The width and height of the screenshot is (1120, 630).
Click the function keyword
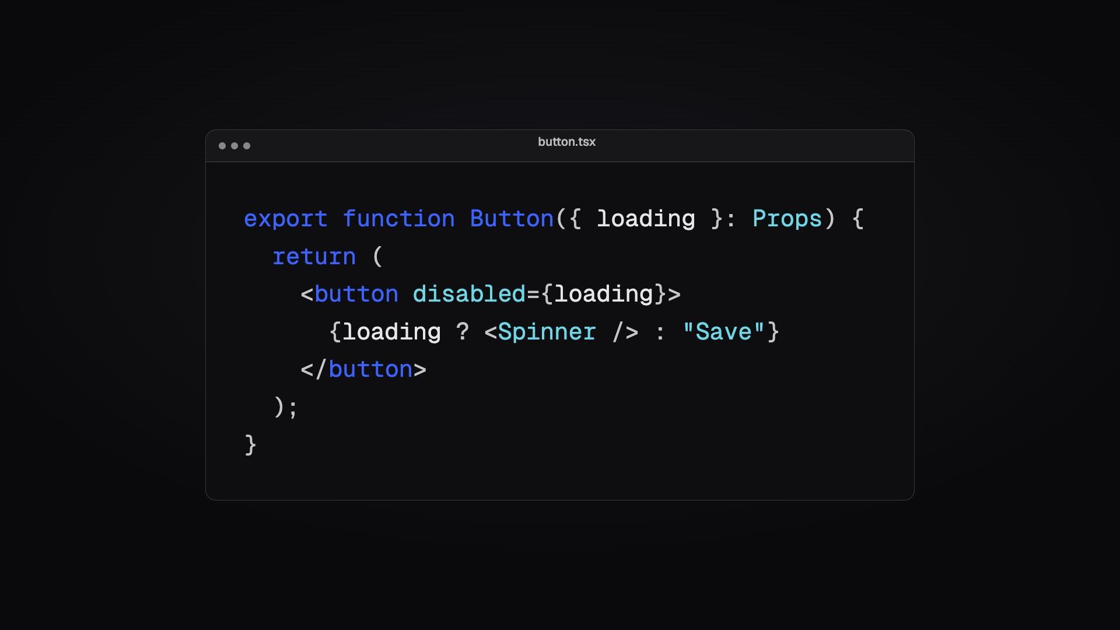click(398, 219)
